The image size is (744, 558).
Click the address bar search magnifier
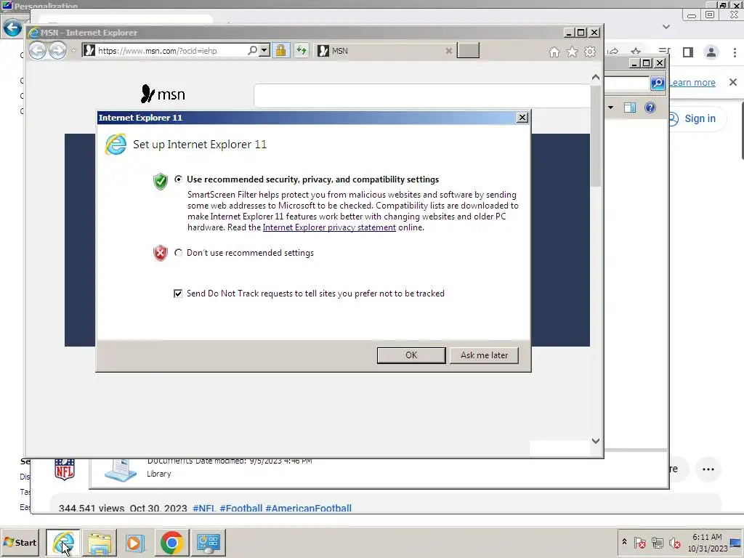(252, 50)
